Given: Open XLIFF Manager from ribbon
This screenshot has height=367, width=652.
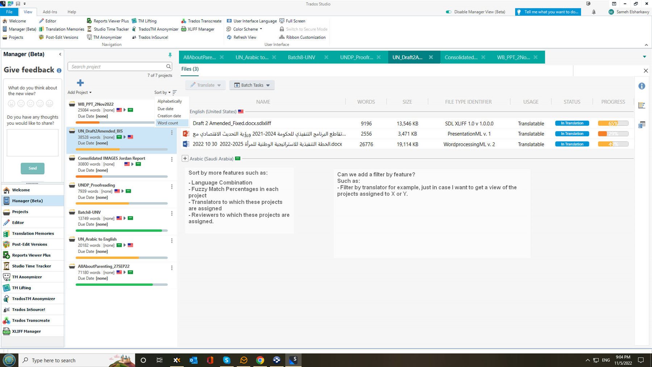Looking at the screenshot, I should click(198, 29).
